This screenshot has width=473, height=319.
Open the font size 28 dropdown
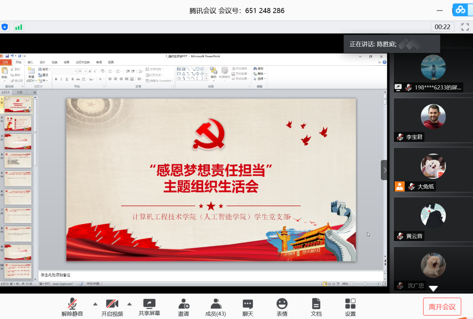coord(82,71)
